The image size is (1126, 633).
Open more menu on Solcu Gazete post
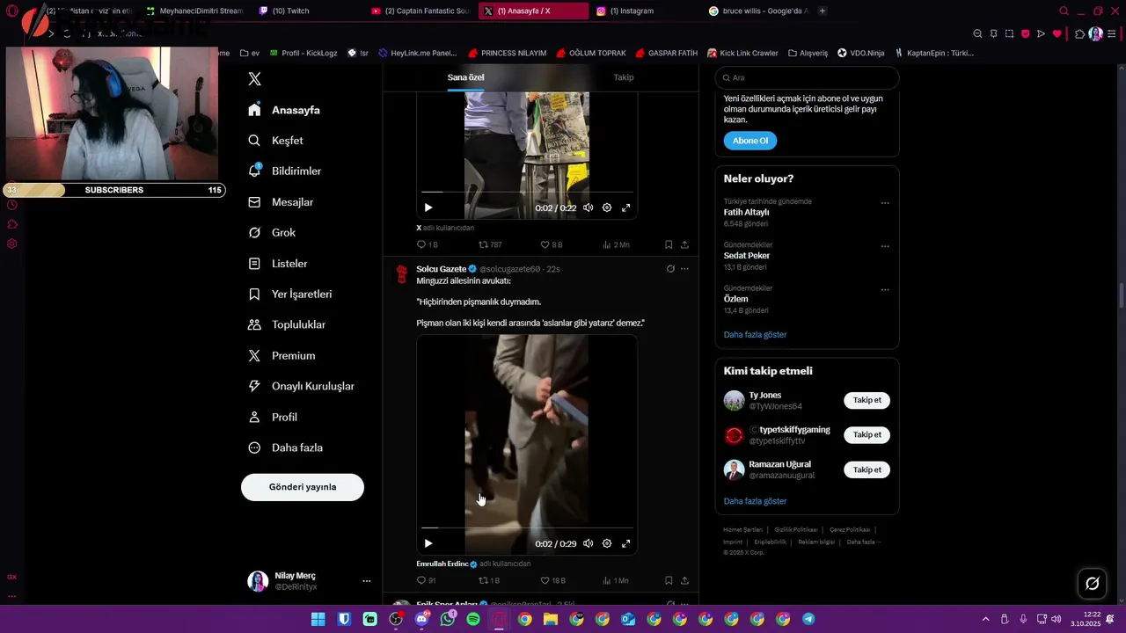tap(684, 269)
